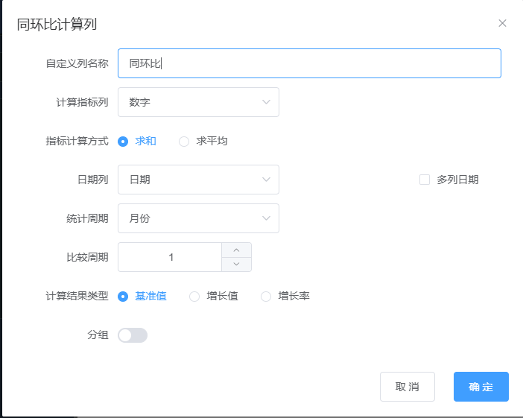Open the 统计周期 dropdown showing 月份

[198, 218]
